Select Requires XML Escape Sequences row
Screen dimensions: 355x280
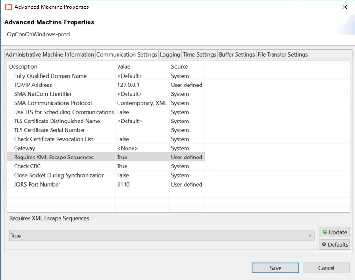tap(106, 157)
